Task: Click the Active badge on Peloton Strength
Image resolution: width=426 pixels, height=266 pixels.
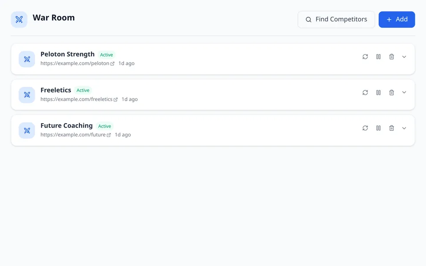Action: tap(106, 55)
